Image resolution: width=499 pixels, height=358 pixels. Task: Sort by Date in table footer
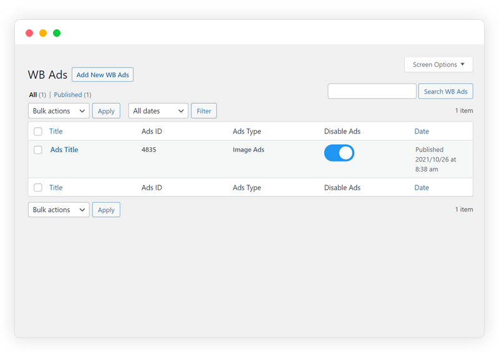click(422, 188)
